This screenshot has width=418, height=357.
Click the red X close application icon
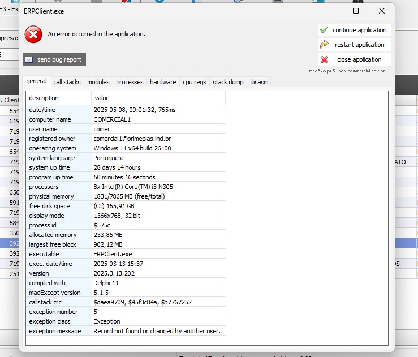coord(324,59)
